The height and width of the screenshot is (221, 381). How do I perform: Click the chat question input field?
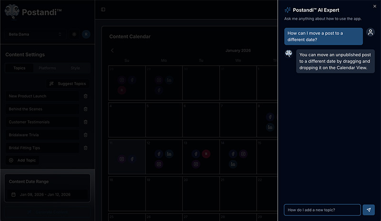pyautogui.click(x=322, y=210)
